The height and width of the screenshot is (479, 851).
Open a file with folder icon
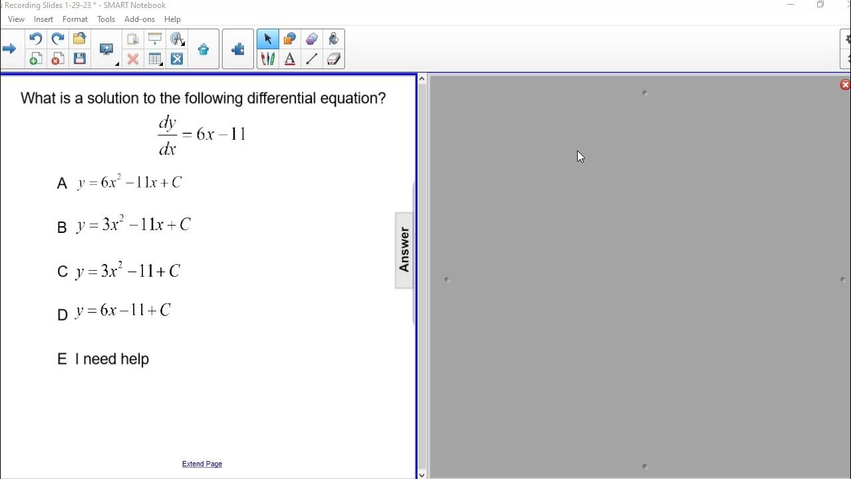point(80,39)
